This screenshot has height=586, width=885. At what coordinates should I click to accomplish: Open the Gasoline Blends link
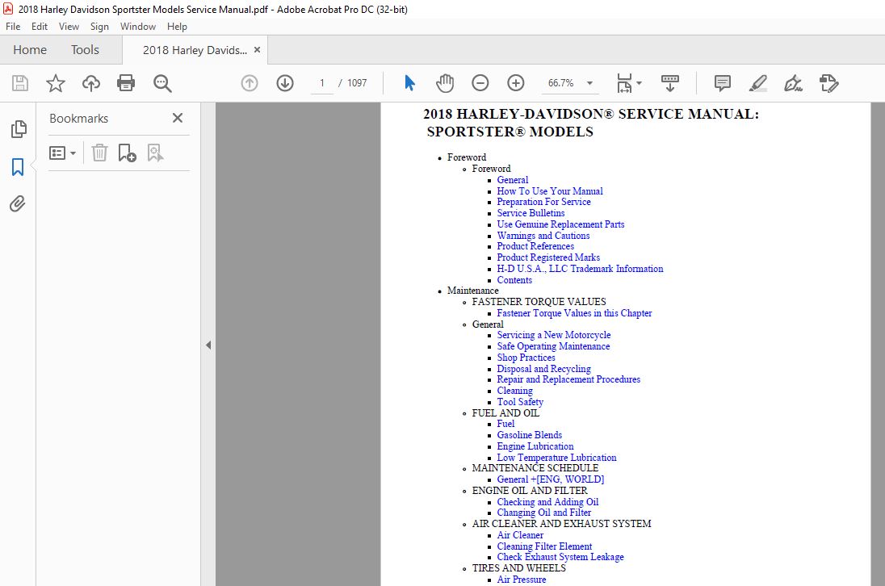click(x=530, y=435)
